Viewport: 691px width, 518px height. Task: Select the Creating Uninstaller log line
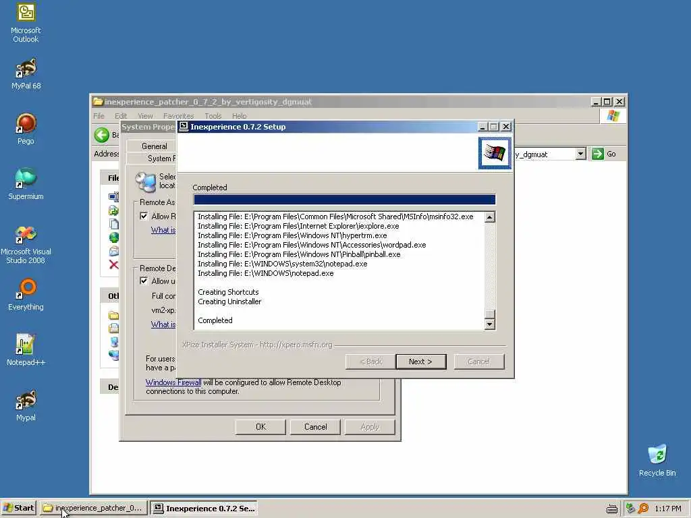229,301
